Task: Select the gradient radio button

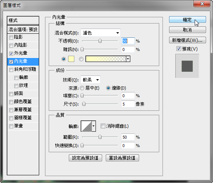Action: (x=81, y=59)
